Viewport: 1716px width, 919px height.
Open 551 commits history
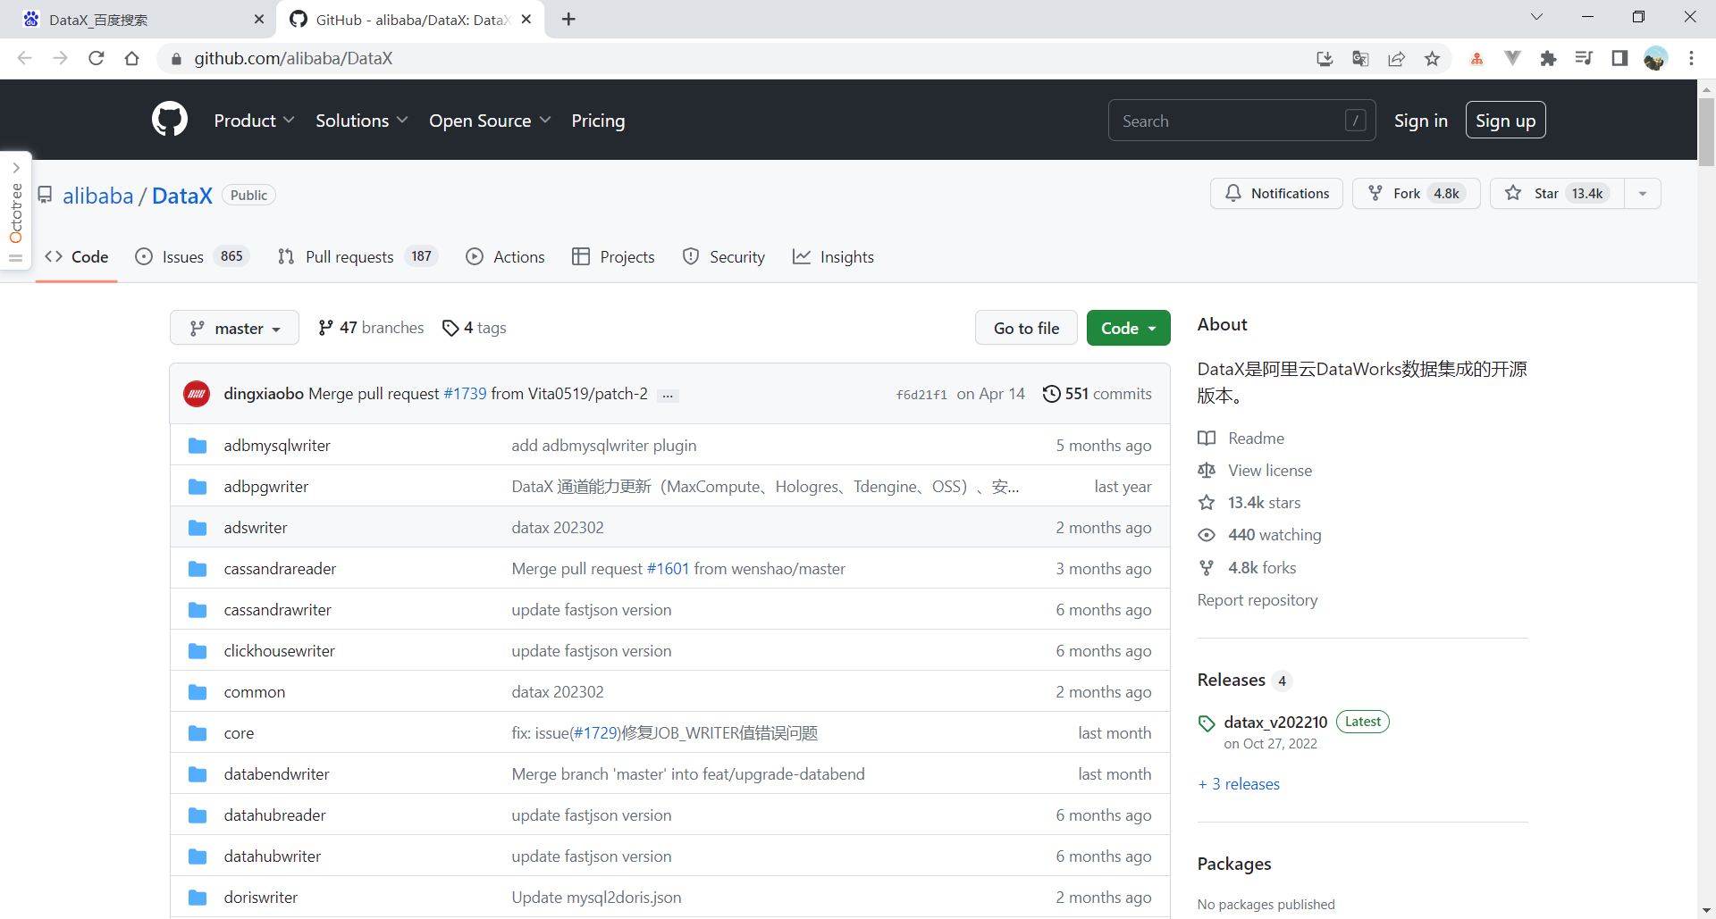pyautogui.click(x=1097, y=394)
